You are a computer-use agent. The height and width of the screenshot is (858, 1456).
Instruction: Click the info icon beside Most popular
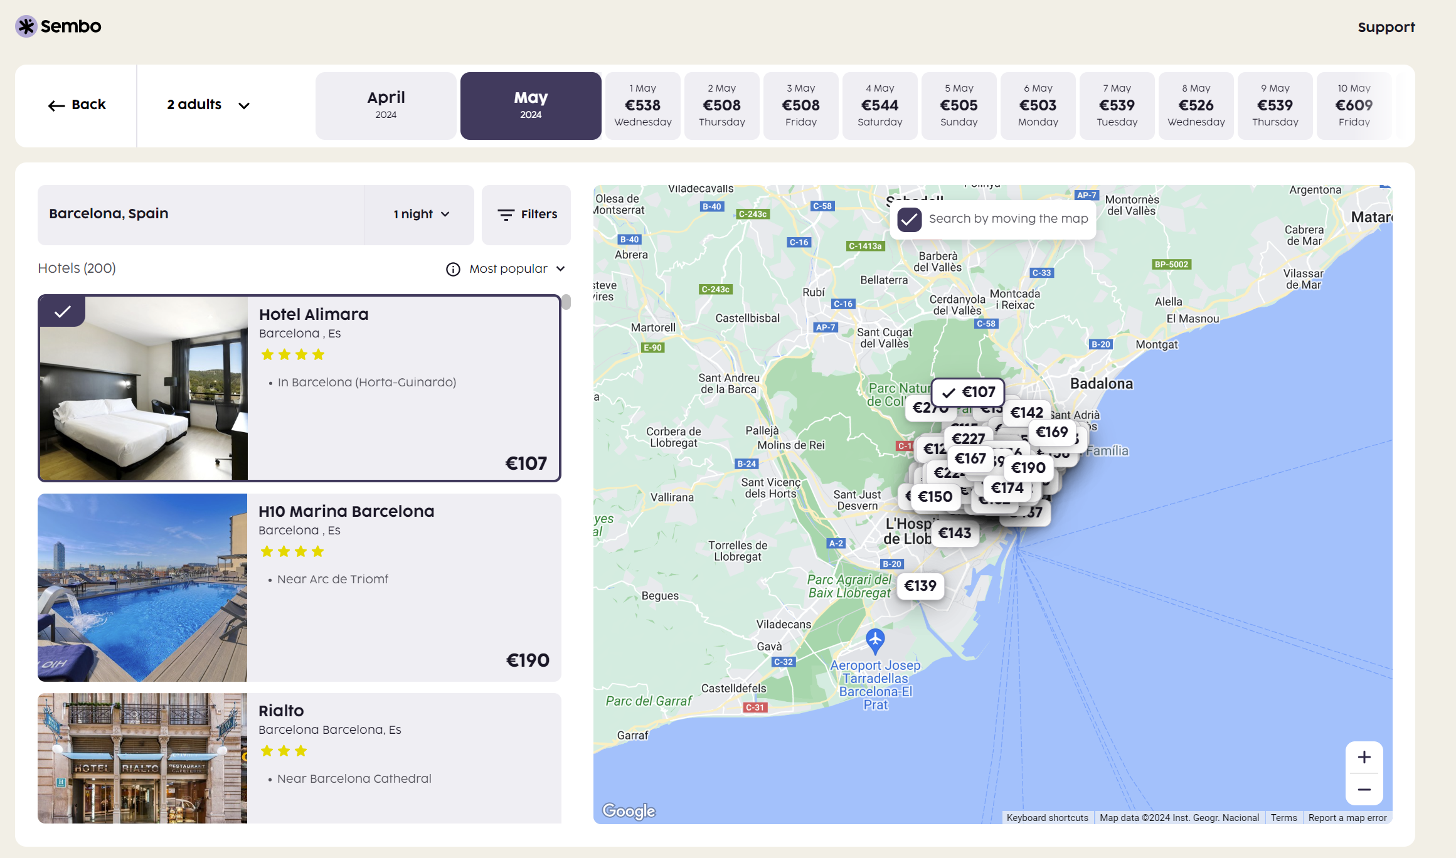pyautogui.click(x=453, y=269)
